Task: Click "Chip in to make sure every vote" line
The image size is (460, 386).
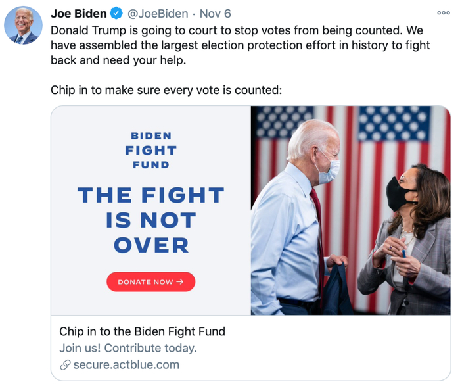Action: 166,90
